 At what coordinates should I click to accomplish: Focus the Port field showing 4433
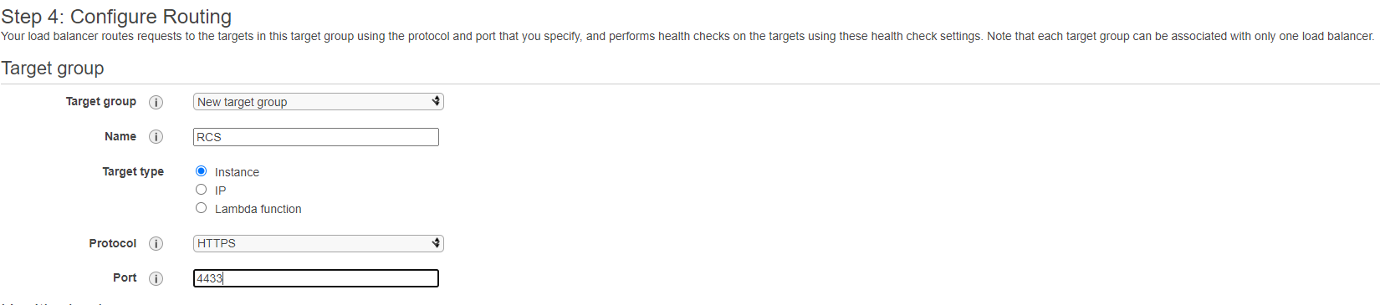(316, 278)
